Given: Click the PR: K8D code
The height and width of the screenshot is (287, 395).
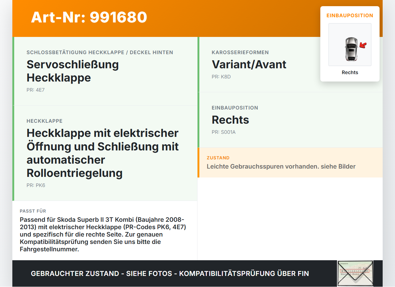Looking at the screenshot, I should (x=221, y=77).
